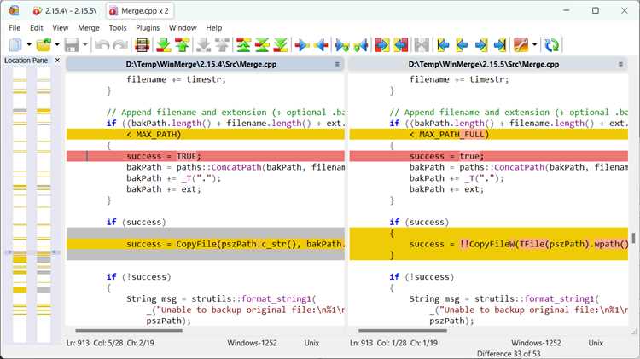Click the Copy Left blue arrow icon
This screenshot has height=359, width=640.
(321, 45)
